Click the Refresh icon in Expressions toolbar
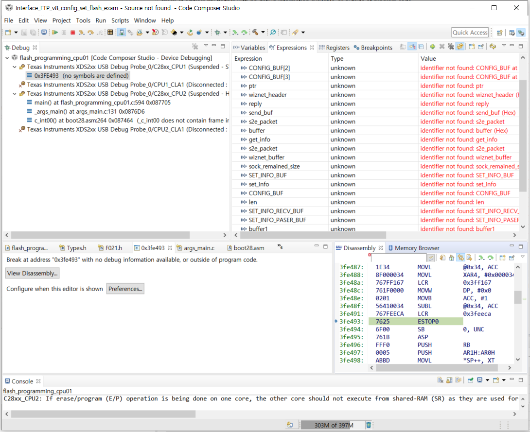The height and width of the screenshot is (432, 530). [493, 47]
